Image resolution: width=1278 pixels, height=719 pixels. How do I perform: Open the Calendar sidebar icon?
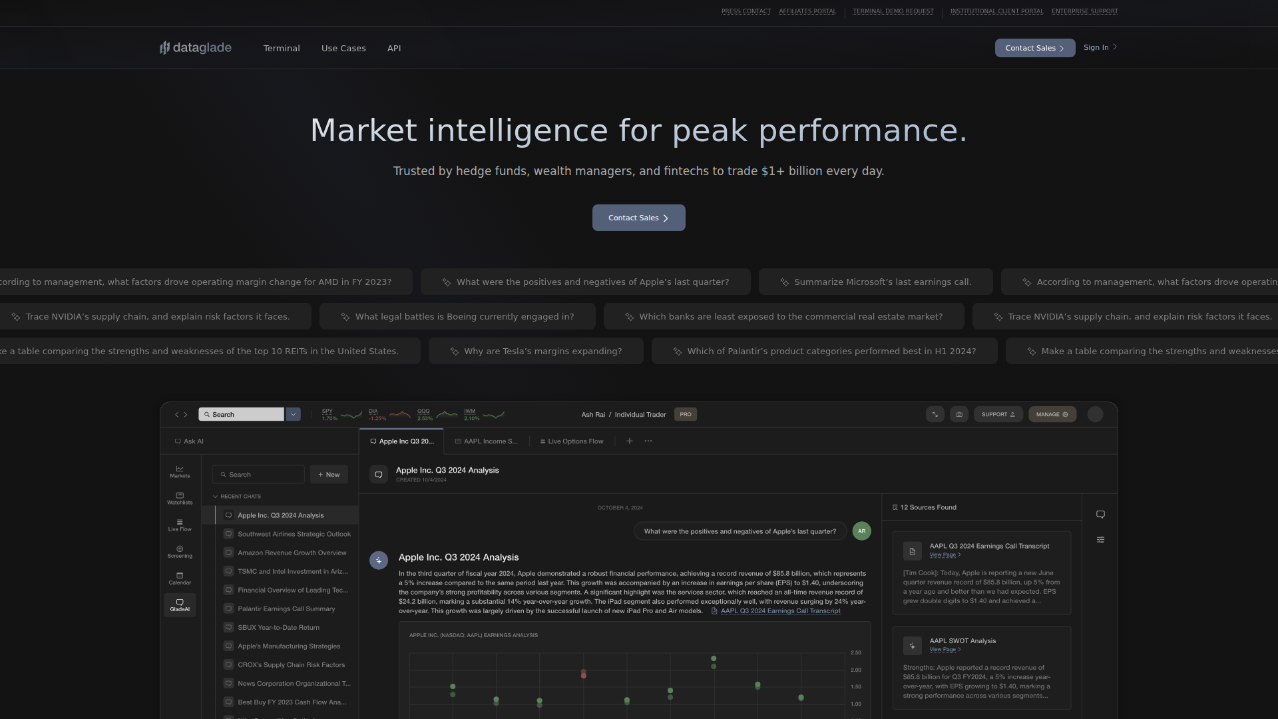tap(180, 578)
